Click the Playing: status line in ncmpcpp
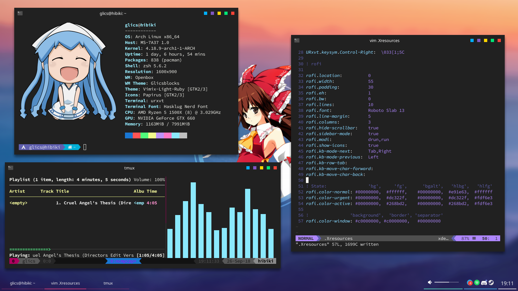Viewport: 518px width, 291px height. (87, 255)
